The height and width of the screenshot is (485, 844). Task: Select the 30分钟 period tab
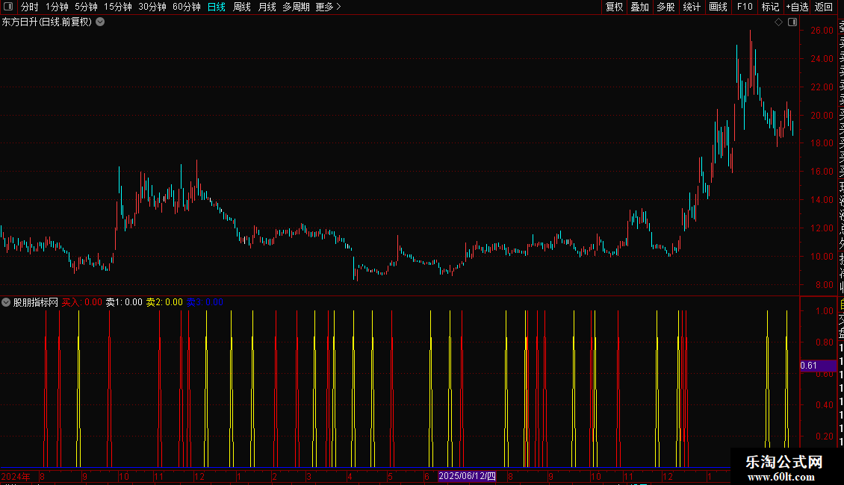point(152,7)
